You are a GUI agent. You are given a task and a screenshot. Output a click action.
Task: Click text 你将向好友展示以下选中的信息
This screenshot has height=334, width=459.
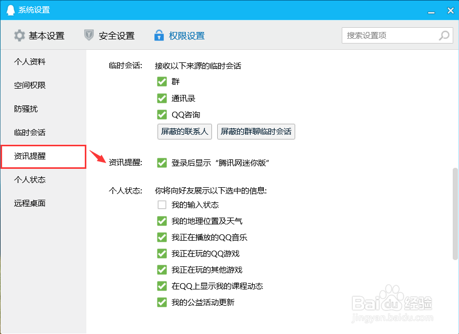click(210, 191)
